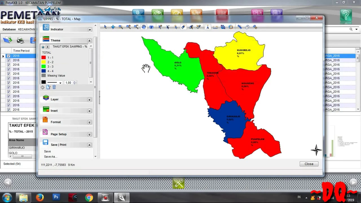
Task: Choose the deselect arrow with minus
Action: pos(168,27)
